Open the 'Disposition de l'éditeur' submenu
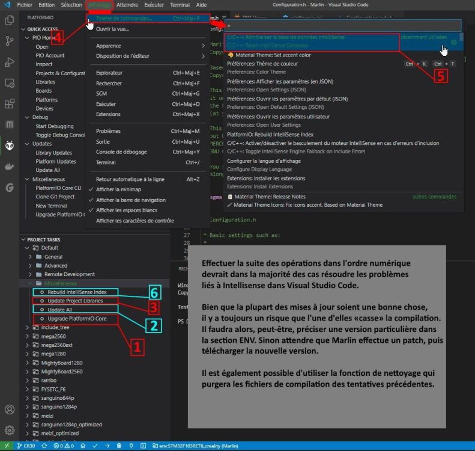Viewport: 475px width, 451px height. 148,56
